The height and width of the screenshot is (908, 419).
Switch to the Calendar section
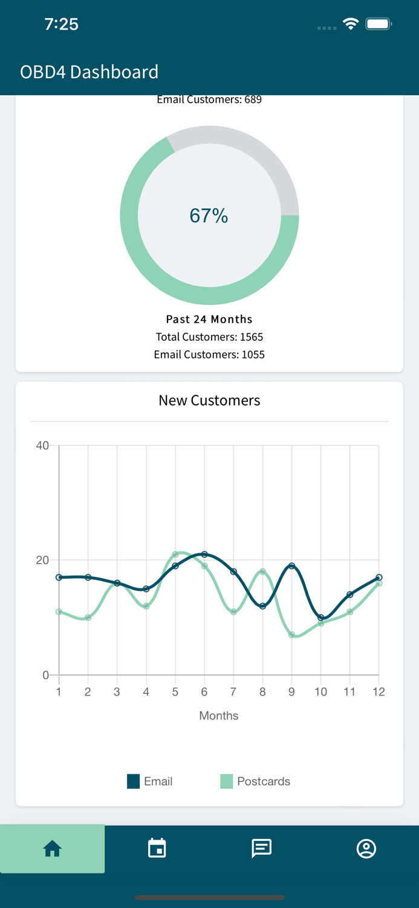tap(157, 849)
